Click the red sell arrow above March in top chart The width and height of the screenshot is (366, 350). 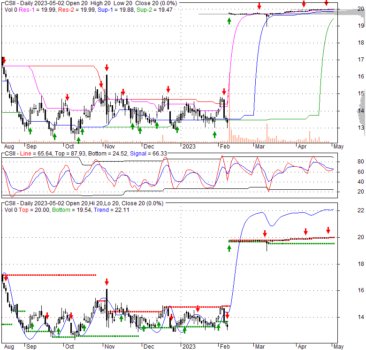pyautogui.click(x=259, y=6)
